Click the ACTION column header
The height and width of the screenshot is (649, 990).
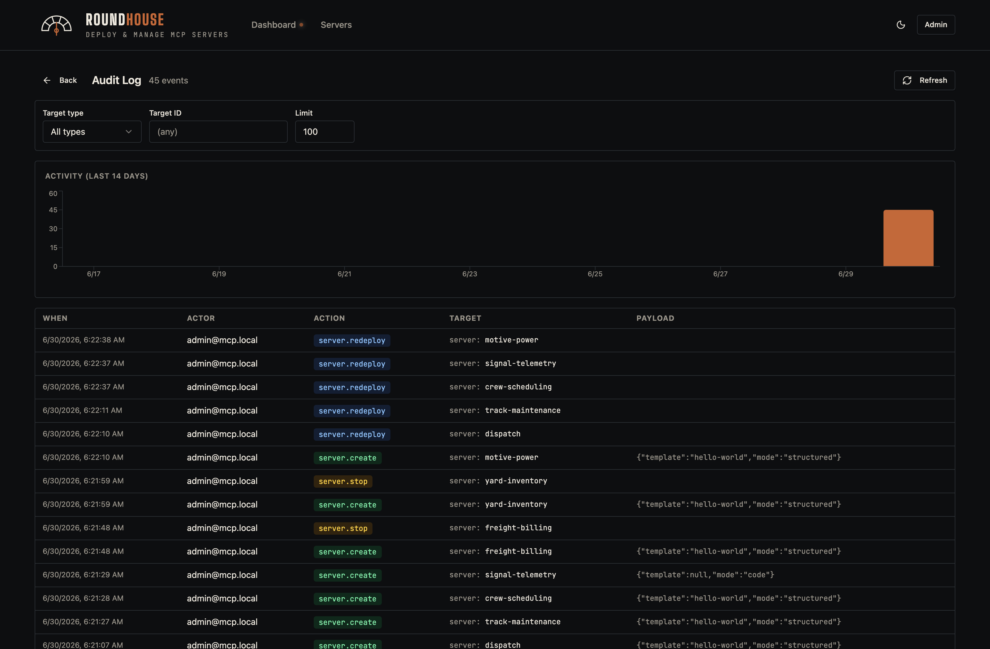(x=329, y=318)
